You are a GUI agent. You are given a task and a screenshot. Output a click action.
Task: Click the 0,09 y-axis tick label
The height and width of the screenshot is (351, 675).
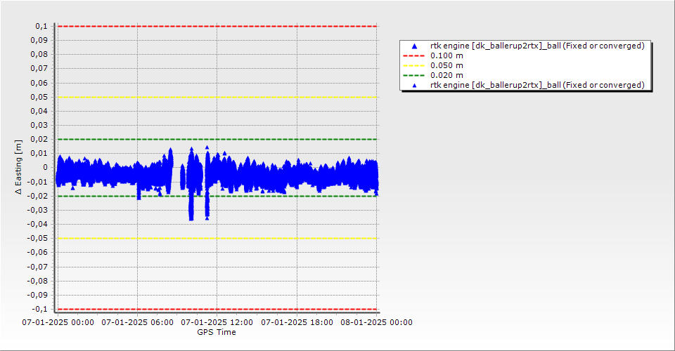[39, 41]
